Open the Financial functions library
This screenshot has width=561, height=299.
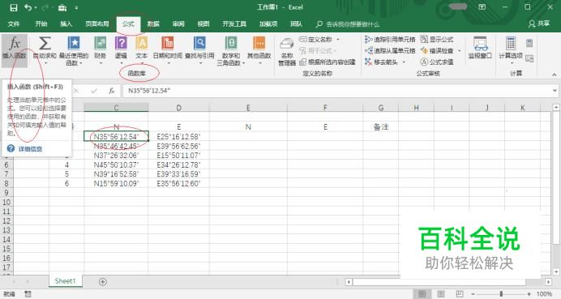(x=101, y=49)
